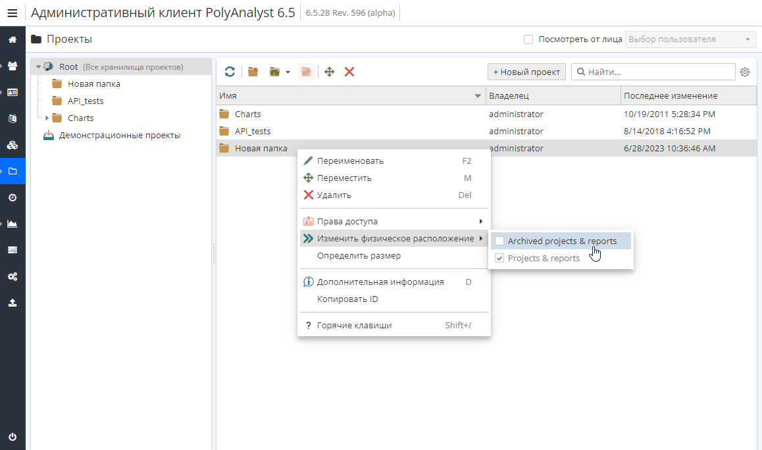Screen dimensions: 762x450
Task: Expand chart sidebar section arrow
Action: [2, 224]
